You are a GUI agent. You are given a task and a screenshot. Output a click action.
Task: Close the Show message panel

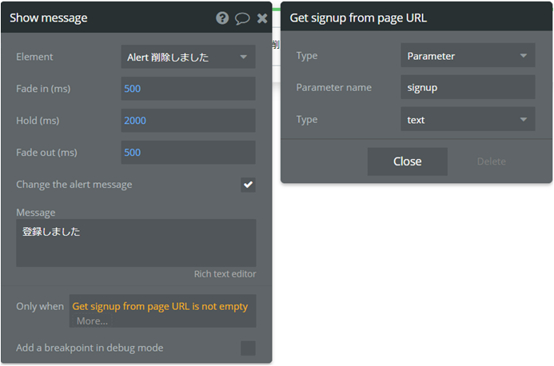[262, 18]
